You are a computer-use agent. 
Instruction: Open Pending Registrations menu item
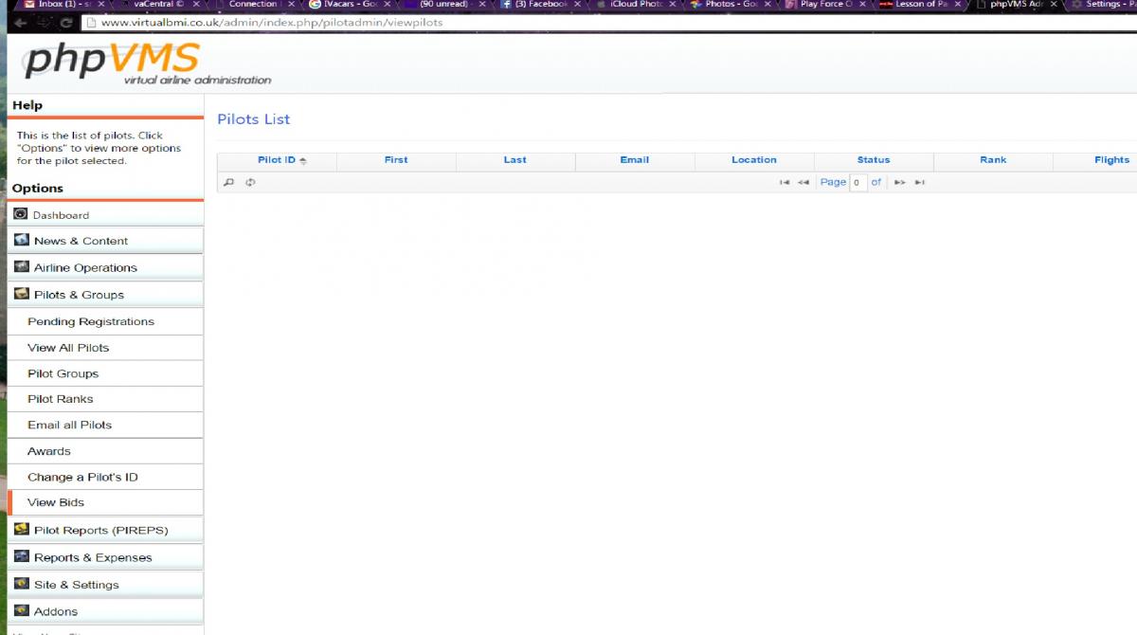click(x=91, y=322)
